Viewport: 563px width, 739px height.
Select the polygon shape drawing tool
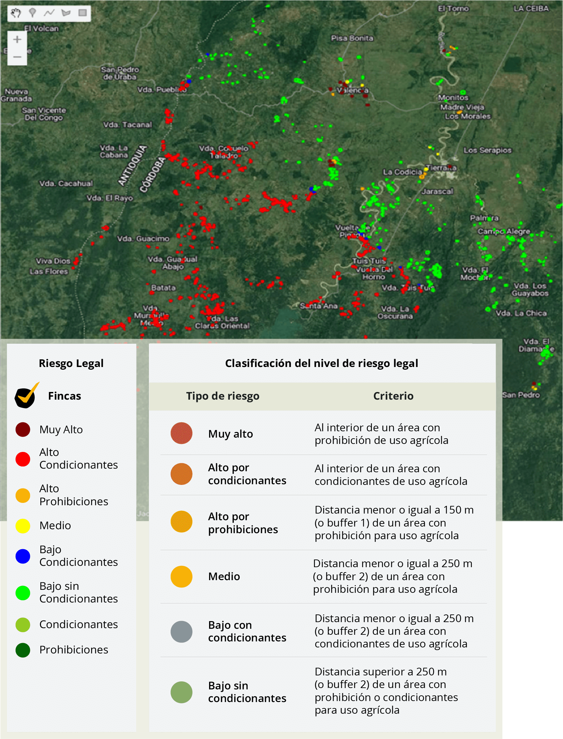[x=66, y=13]
